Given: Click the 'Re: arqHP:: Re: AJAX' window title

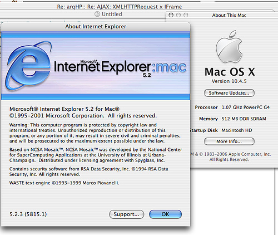Looking at the screenshot, I should pos(120,7).
